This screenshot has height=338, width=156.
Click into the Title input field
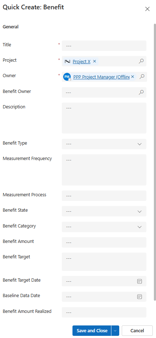pos(104,46)
